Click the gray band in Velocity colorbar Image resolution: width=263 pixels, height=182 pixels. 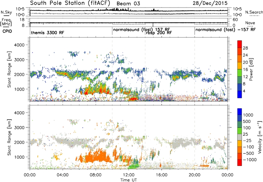tap(240, 137)
